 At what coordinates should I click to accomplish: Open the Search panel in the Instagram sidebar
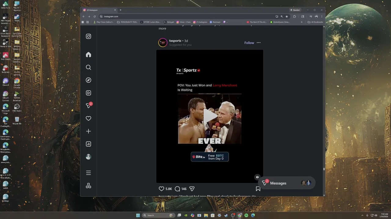pyautogui.click(x=88, y=67)
